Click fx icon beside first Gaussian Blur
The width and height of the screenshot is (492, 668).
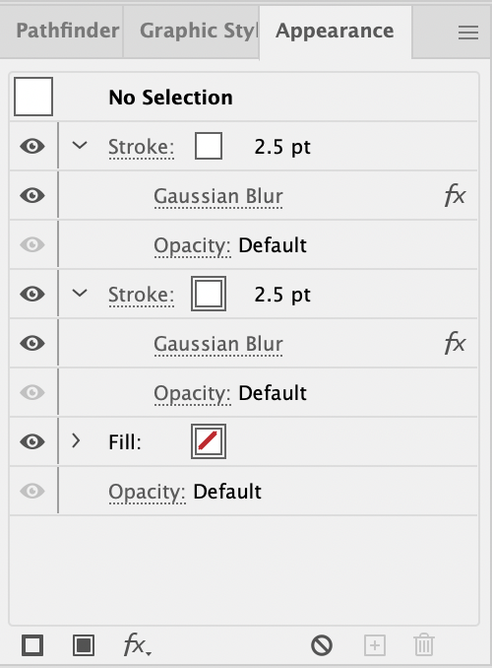(x=455, y=195)
